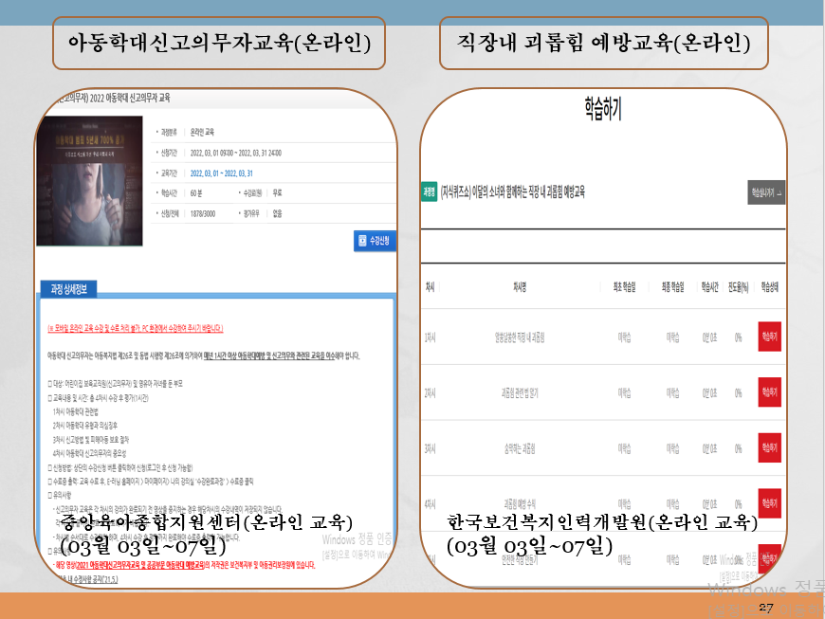Click the 진도율(%) column header

(738, 286)
